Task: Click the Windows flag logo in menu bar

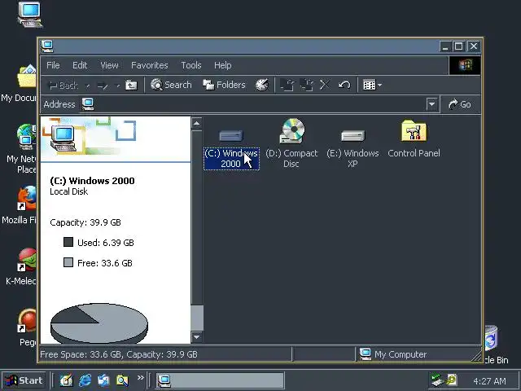Action: (465, 65)
